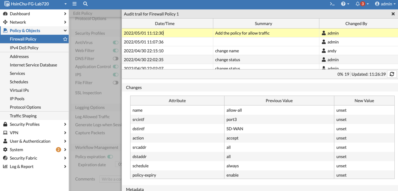Open the search magnifier in top bar

point(85,4)
